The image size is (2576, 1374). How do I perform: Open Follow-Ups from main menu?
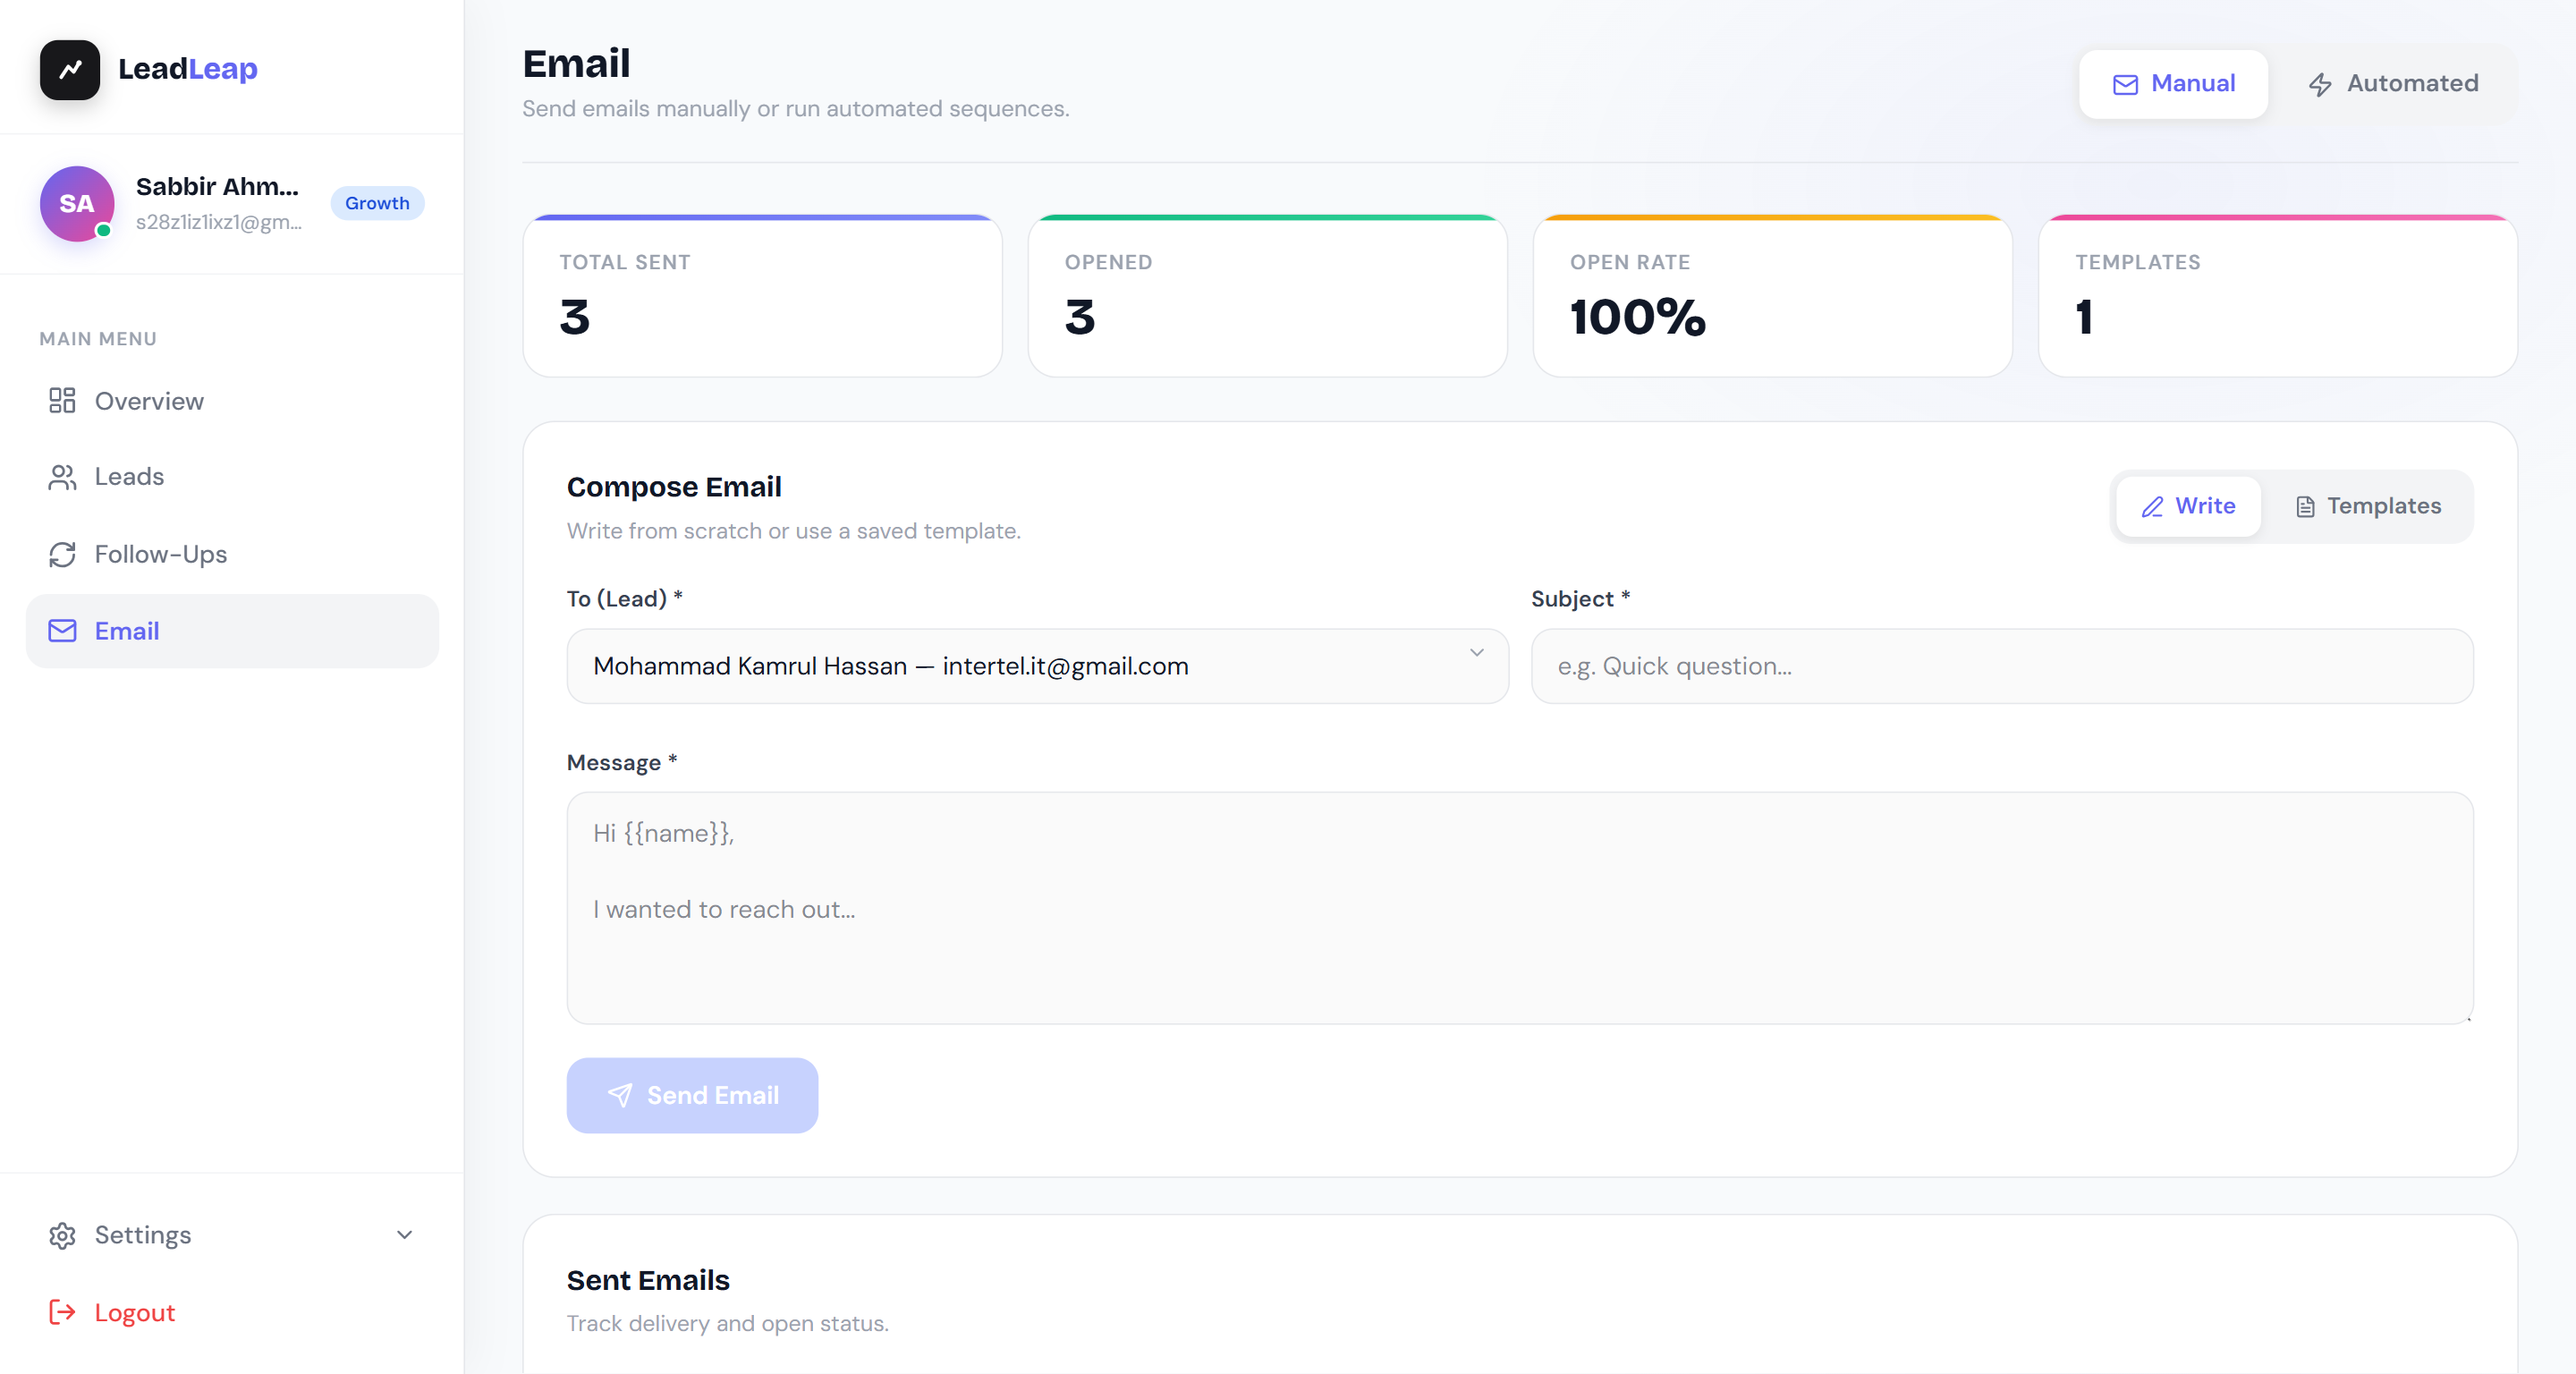(232, 554)
